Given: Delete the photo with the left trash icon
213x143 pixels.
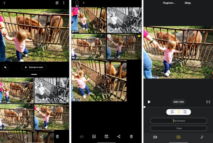Looking at the screenshot, I should click(x=57, y=136).
